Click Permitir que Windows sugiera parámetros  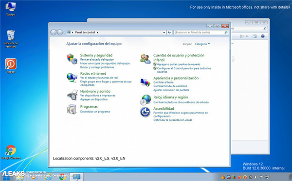[x=181, y=115]
